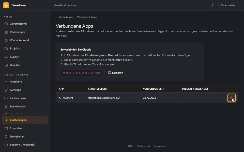Click the Angebote document icon
244x152 pixels.
coord(6,82)
